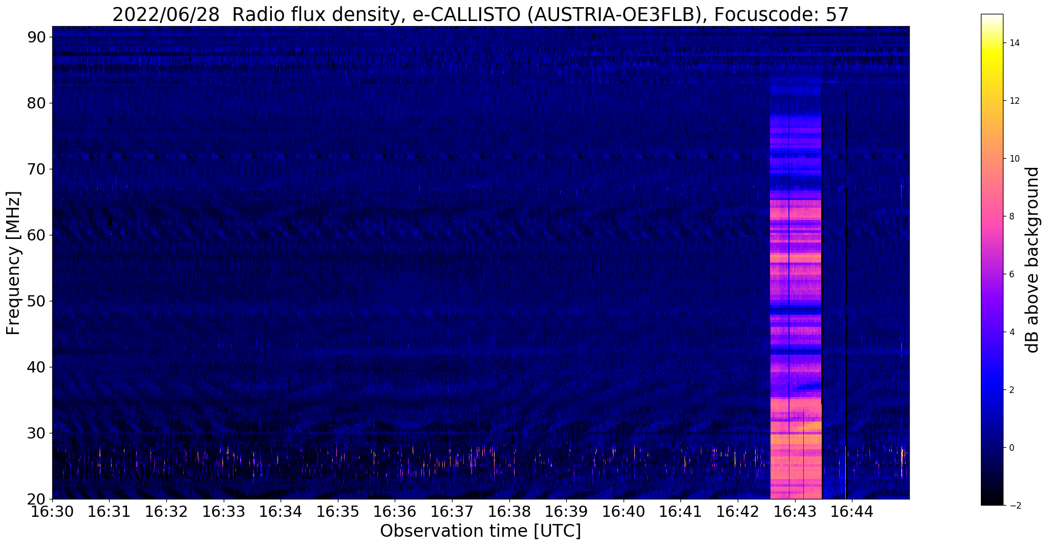Screen dimensions: 1048x546
Task: Click the 16:35 time tick label
Action: [x=337, y=512]
